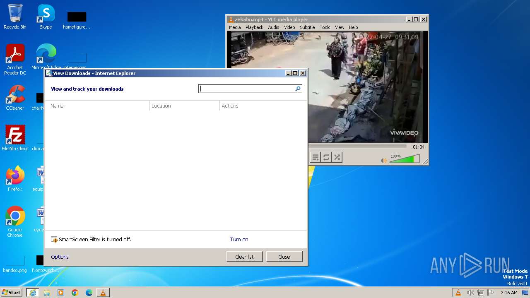530x298 pixels.
Task: Adjust the VLC volume slider
Action: [x=405, y=159]
